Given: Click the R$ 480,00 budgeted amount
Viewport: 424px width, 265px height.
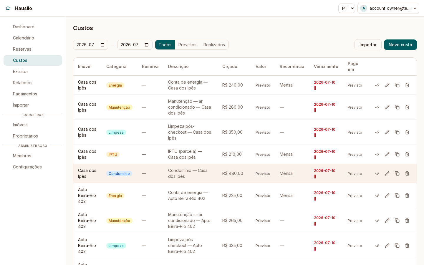Looking at the screenshot, I should pyautogui.click(x=233, y=173).
